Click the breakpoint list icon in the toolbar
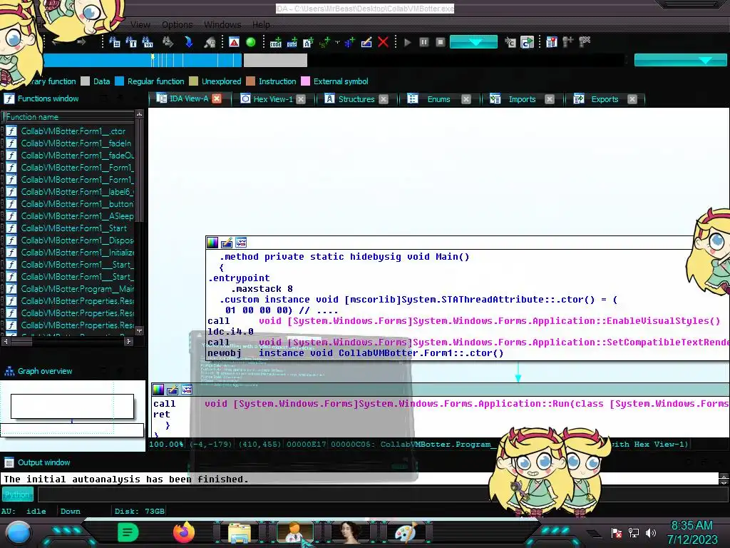Screen dimensions: 730x548 (552, 42)
